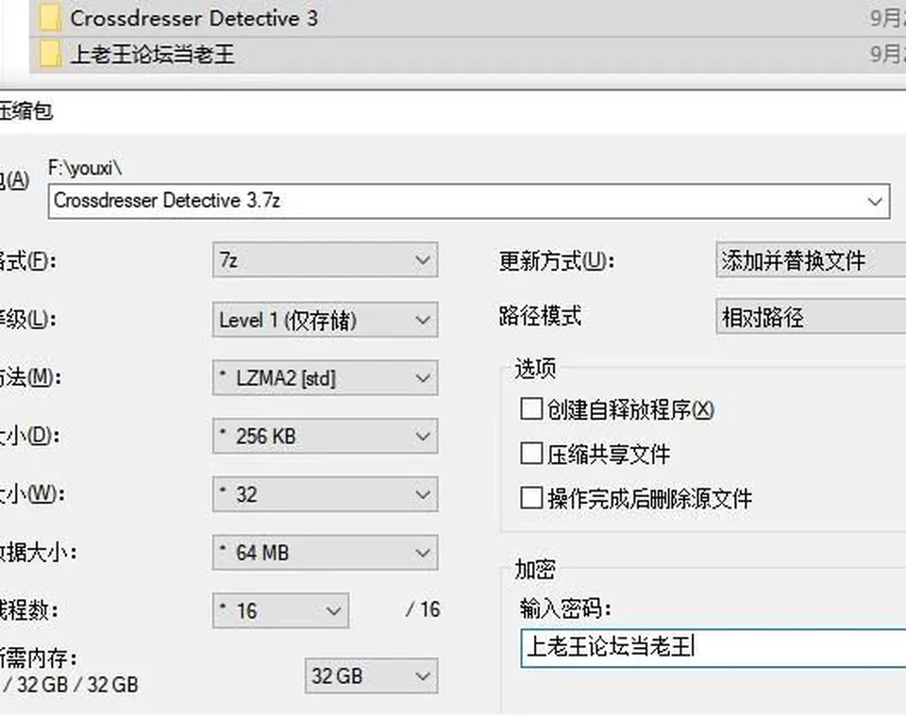Open the 相对路径 path mode dropdown
The image size is (906, 716).
(811, 316)
